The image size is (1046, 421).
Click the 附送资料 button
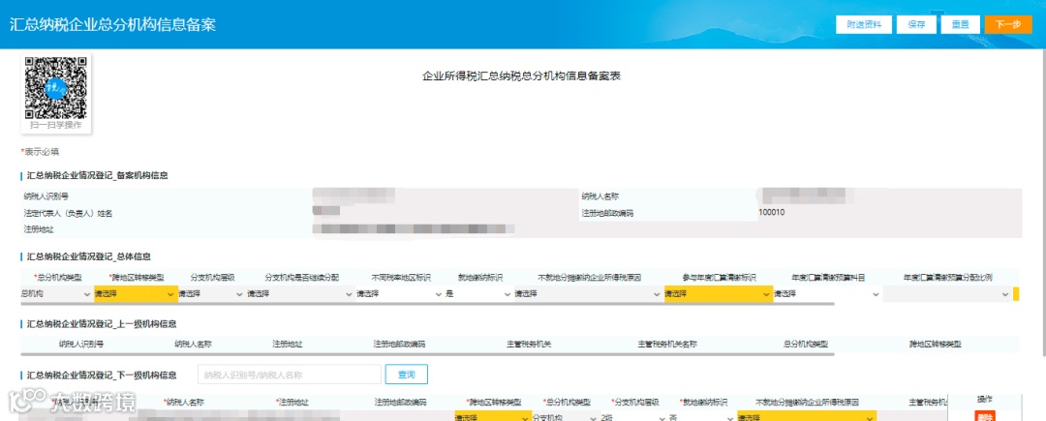[x=864, y=24]
